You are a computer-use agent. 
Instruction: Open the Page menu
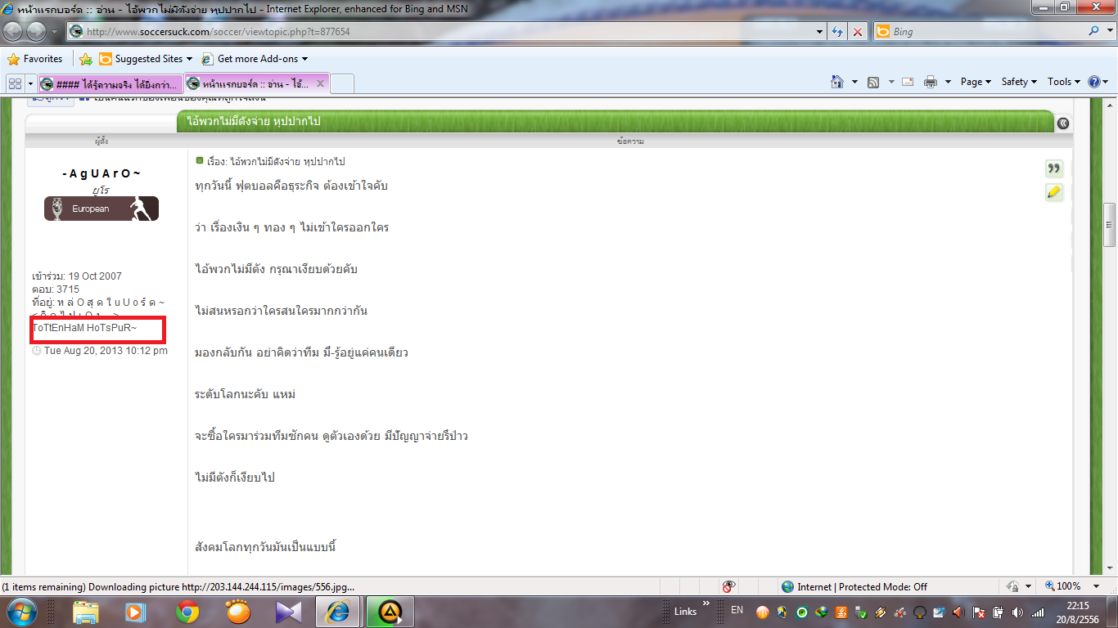(x=976, y=82)
